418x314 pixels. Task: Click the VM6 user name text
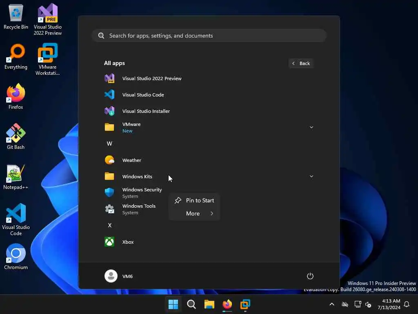127,276
